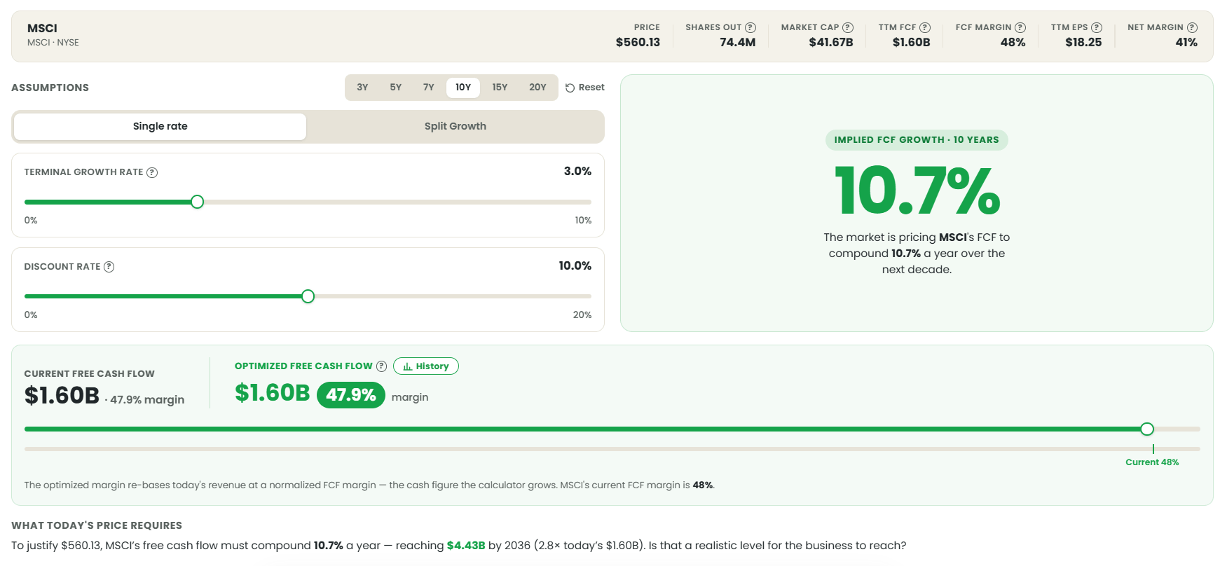
Task: Click the ASSUMPTIONS section heading
Action: (50, 88)
